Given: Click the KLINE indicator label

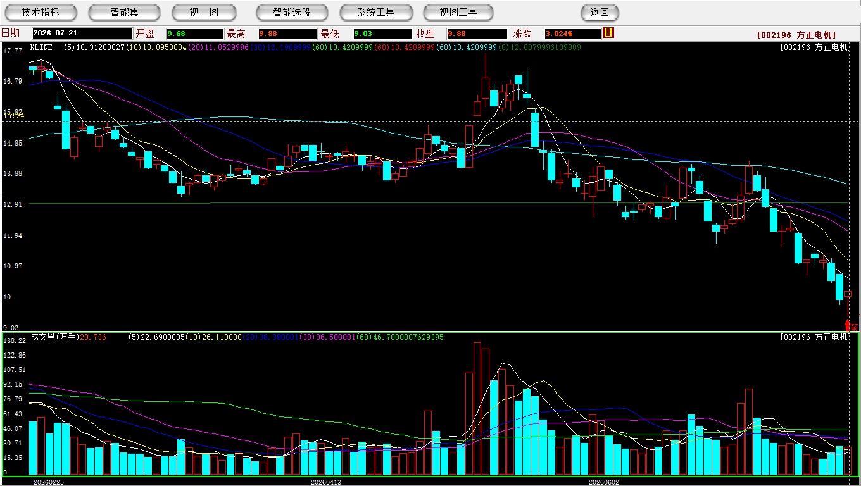Looking at the screenshot, I should pos(41,47).
